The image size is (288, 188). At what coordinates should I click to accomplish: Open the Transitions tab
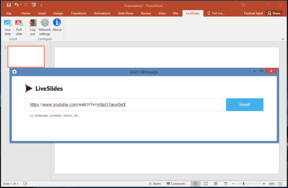click(x=78, y=13)
